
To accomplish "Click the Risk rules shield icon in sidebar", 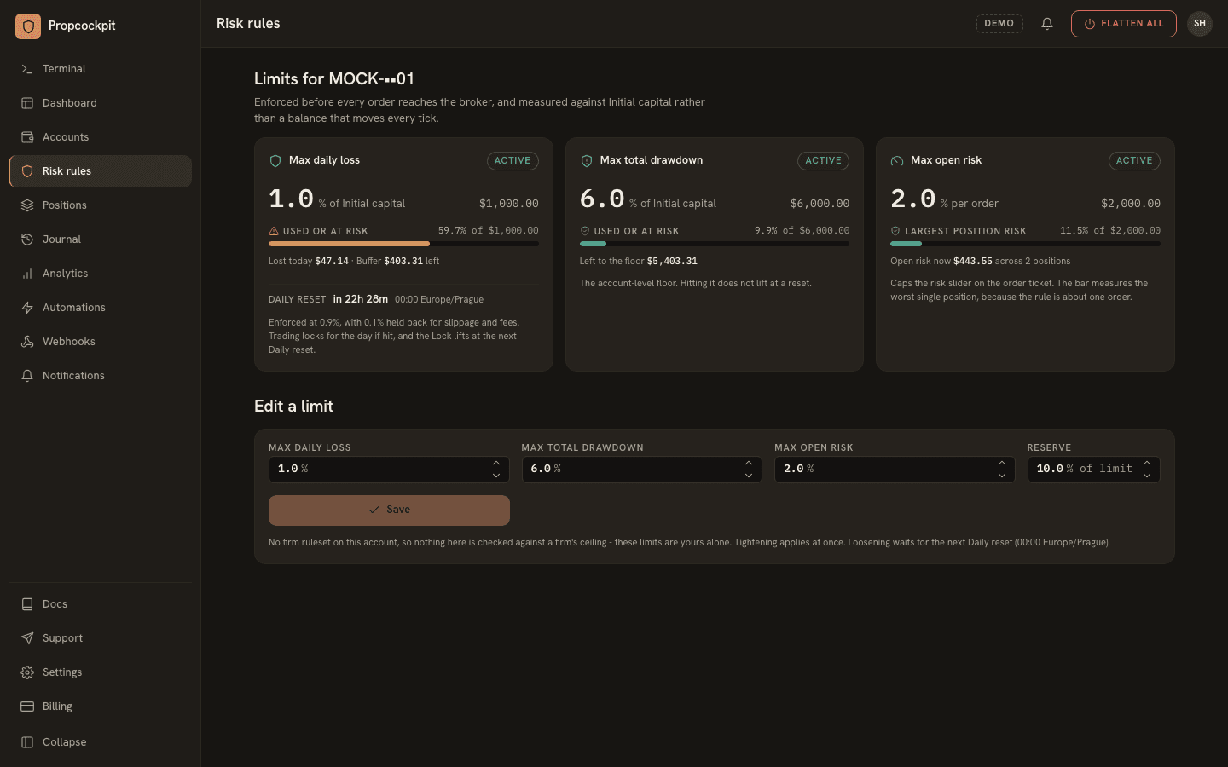I will tap(27, 171).
